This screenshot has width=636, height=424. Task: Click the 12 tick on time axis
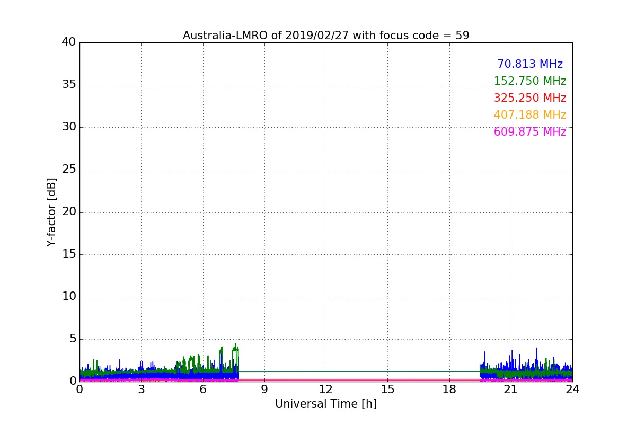click(x=326, y=389)
